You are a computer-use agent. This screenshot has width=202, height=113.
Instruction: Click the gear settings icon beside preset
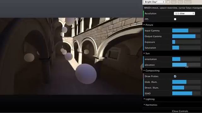(168, 2)
